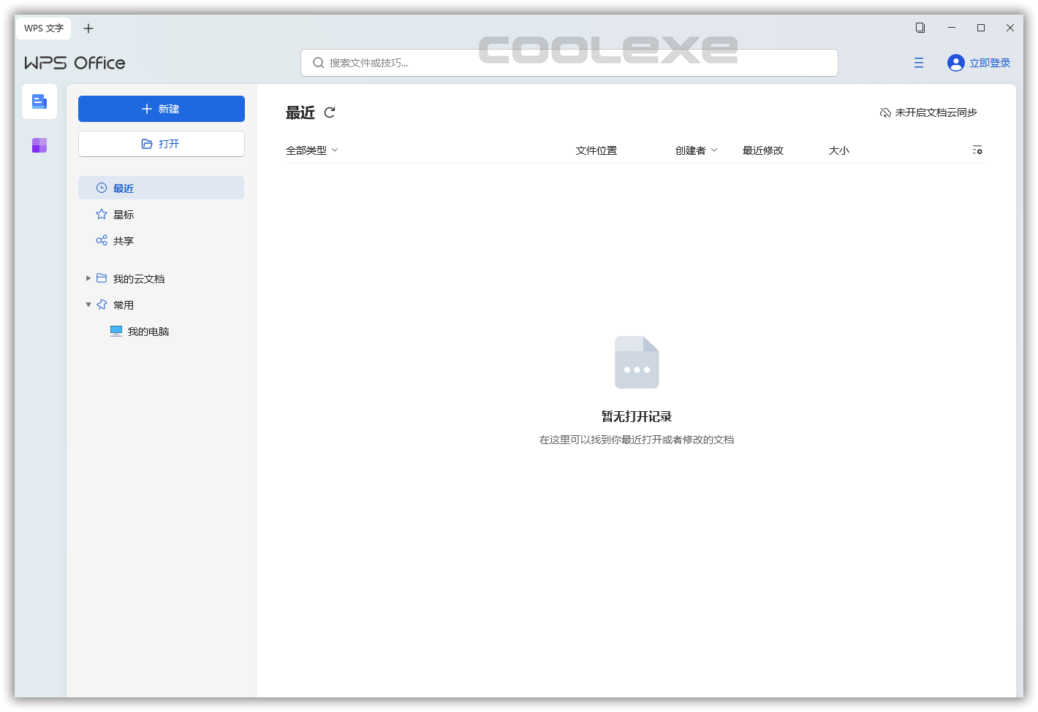The width and height of the screenshot is (1038, 712).
Task: Switch to the WPS 文字 tab
Action: 42,28
